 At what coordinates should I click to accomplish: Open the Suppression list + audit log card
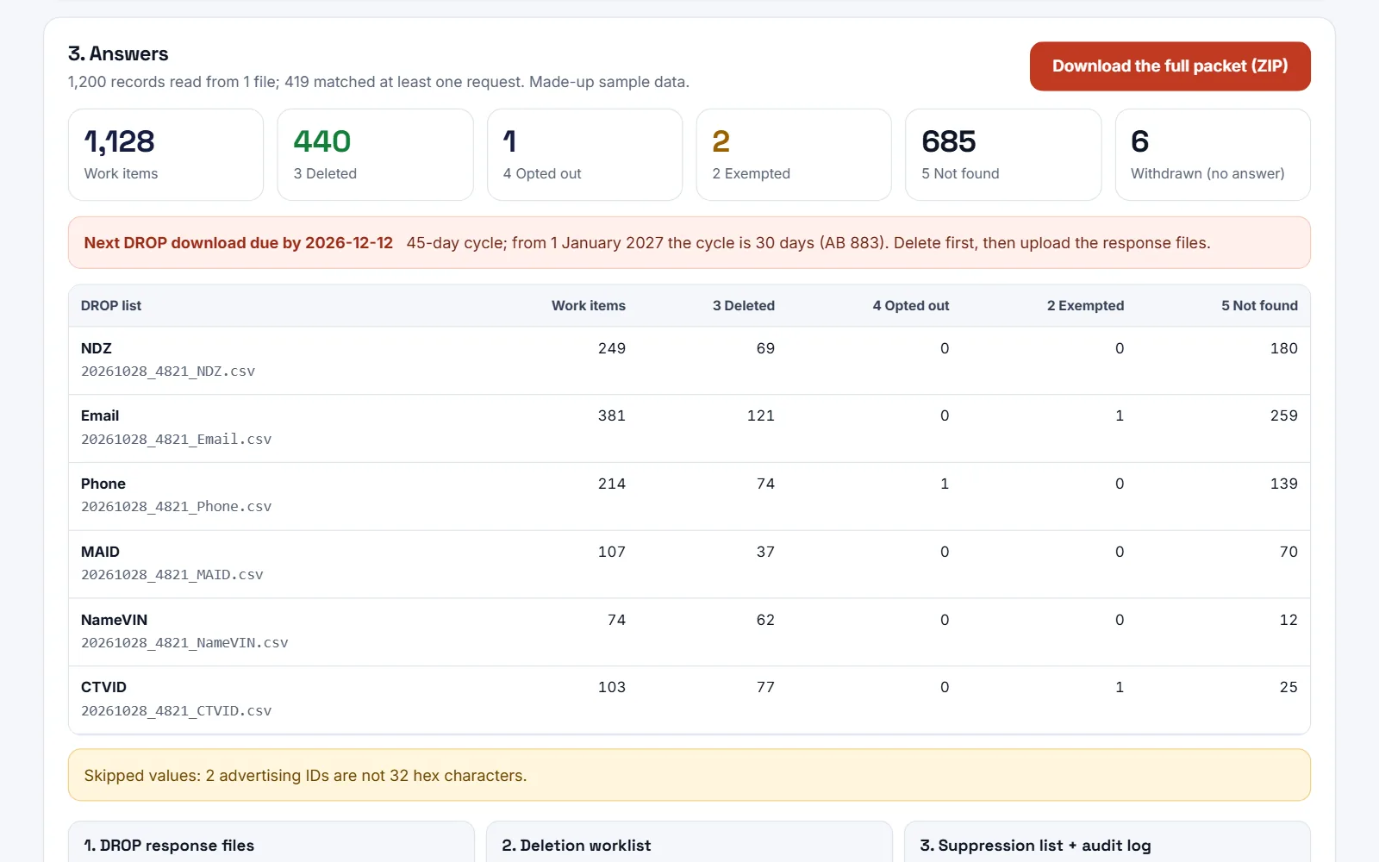(1108, 842)
